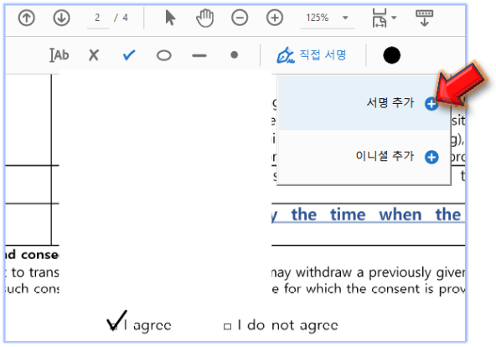This screenshot has height=347, width=496.
Task: Choose the cross mark X tool
Action: pos(94,55)
